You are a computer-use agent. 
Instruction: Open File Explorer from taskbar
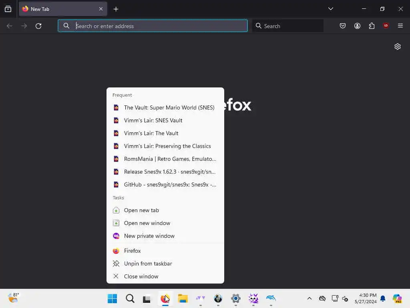pyautogui.click(x=183, y=298)
